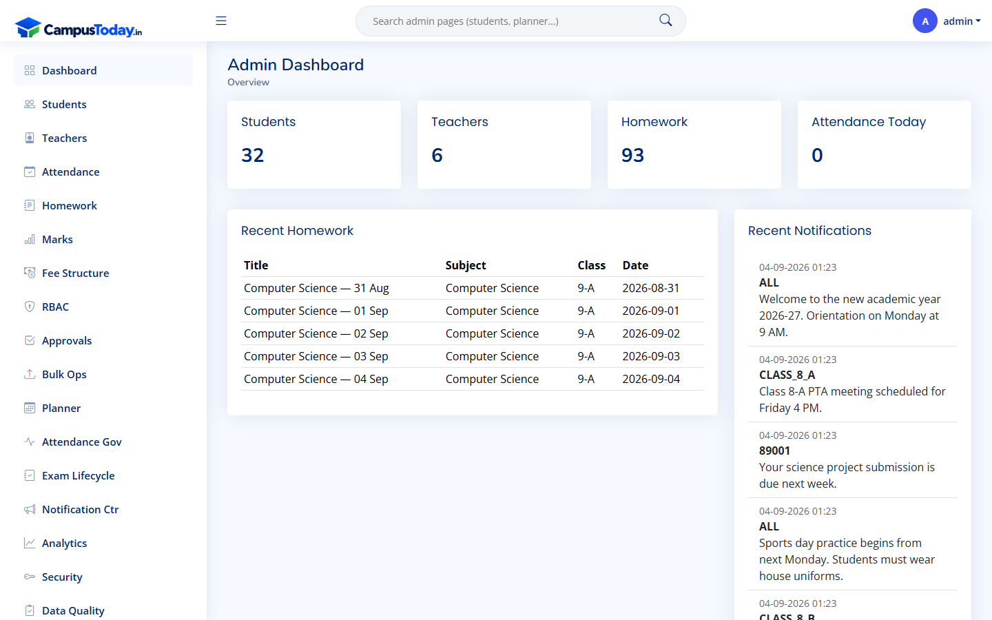Click the Teachers badge icon in sidebar
992x620 pixels.
coord(30,138)
